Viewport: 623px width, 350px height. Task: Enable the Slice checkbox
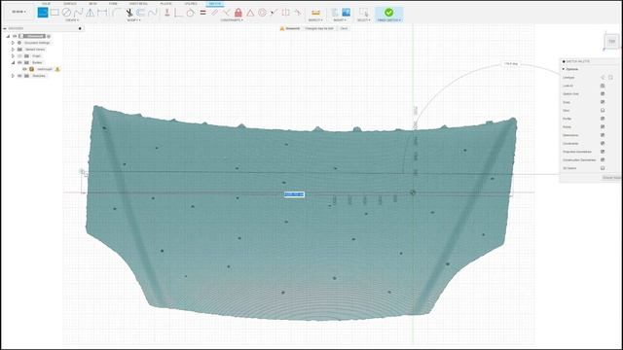pos(603,110)
